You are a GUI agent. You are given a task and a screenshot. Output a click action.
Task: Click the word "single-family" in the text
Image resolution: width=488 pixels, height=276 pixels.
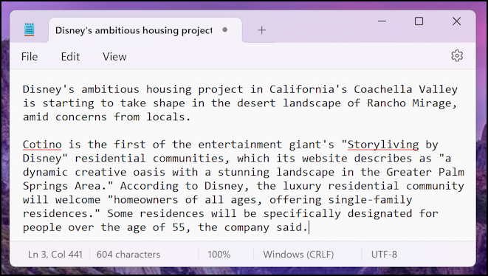pos(370,200)
